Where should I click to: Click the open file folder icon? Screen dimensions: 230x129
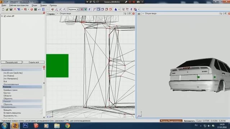tap(7, 9)
